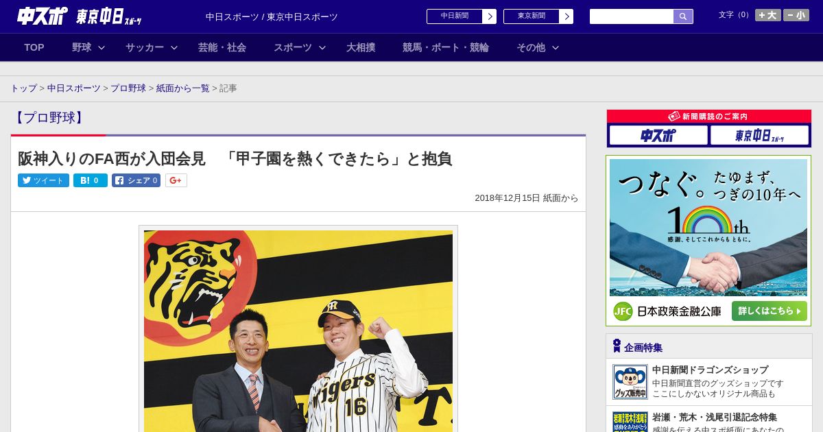Select 大相撲 in navigation bar
This screenshot has height=432, width=823.
click(361, 47)
